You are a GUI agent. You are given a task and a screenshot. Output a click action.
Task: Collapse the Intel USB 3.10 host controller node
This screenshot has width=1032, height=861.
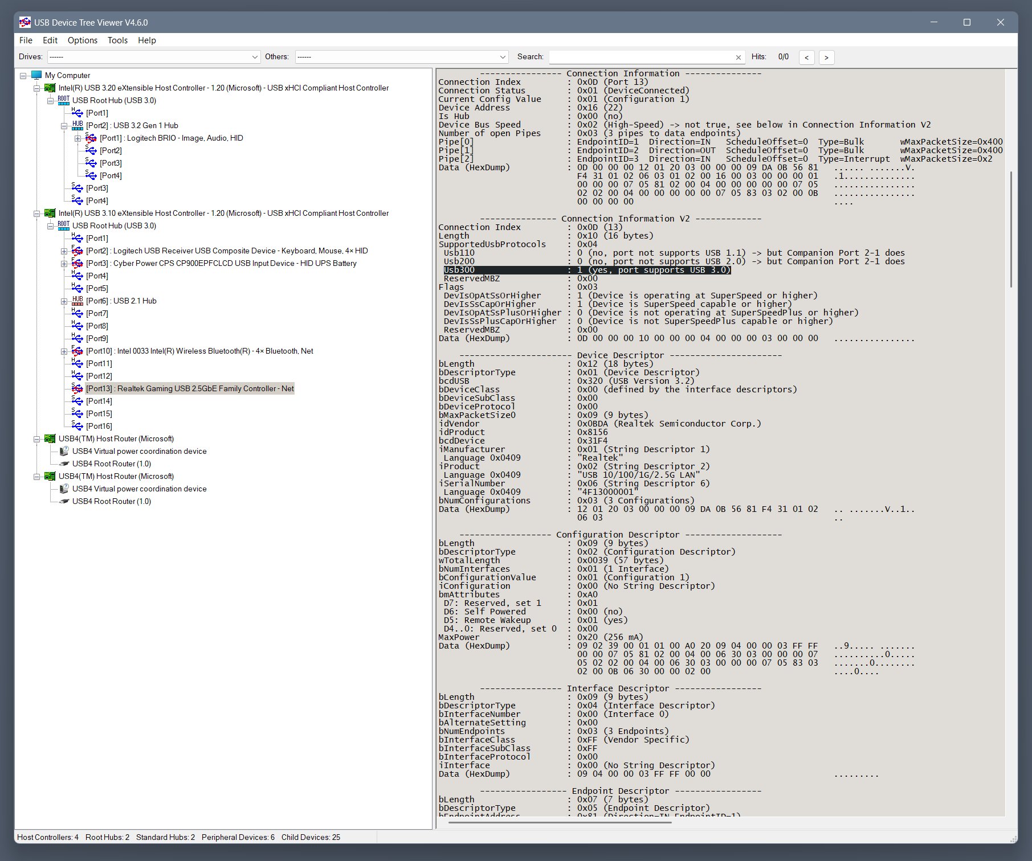(36, 214)
